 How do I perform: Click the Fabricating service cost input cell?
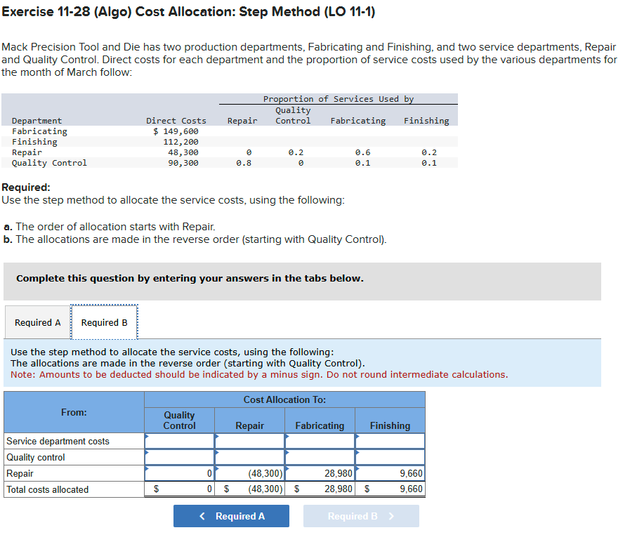[x=320, y=440]
